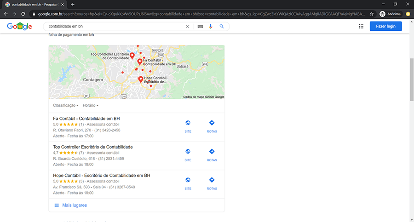
Task: Click the Fa Contábil map pin
Action: click(x=140, y=62)
